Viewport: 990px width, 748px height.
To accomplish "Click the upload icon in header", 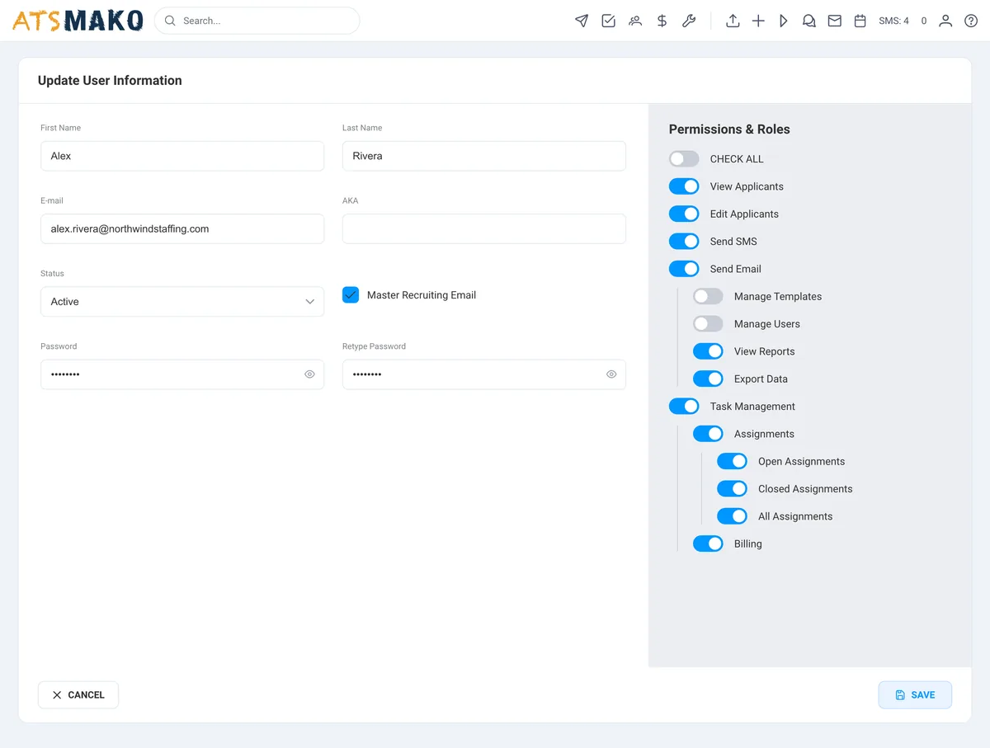I will (x=733, y=21).
